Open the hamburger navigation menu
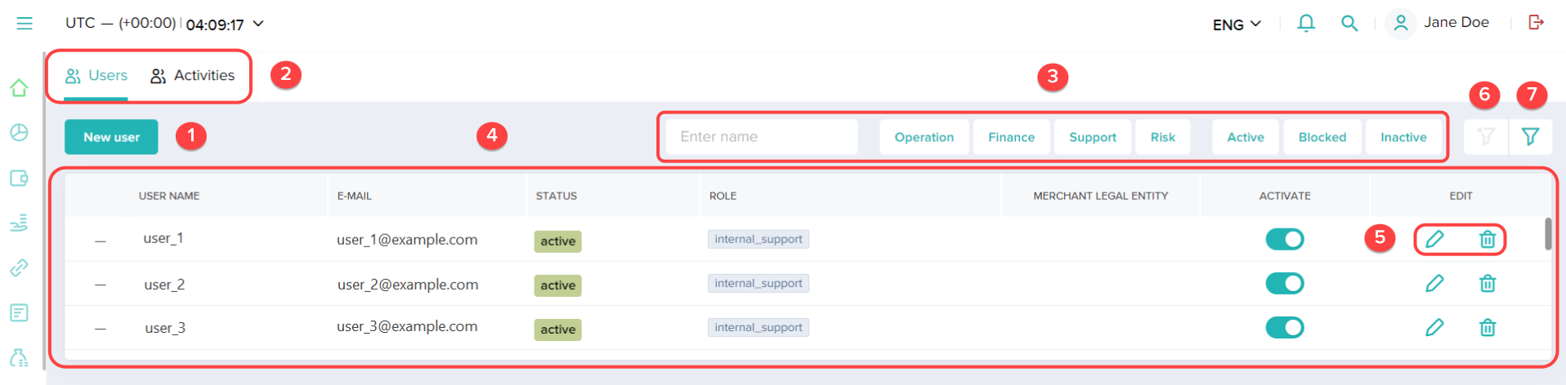The height and width of the screenshot is (385, 1566). point(25,24)
